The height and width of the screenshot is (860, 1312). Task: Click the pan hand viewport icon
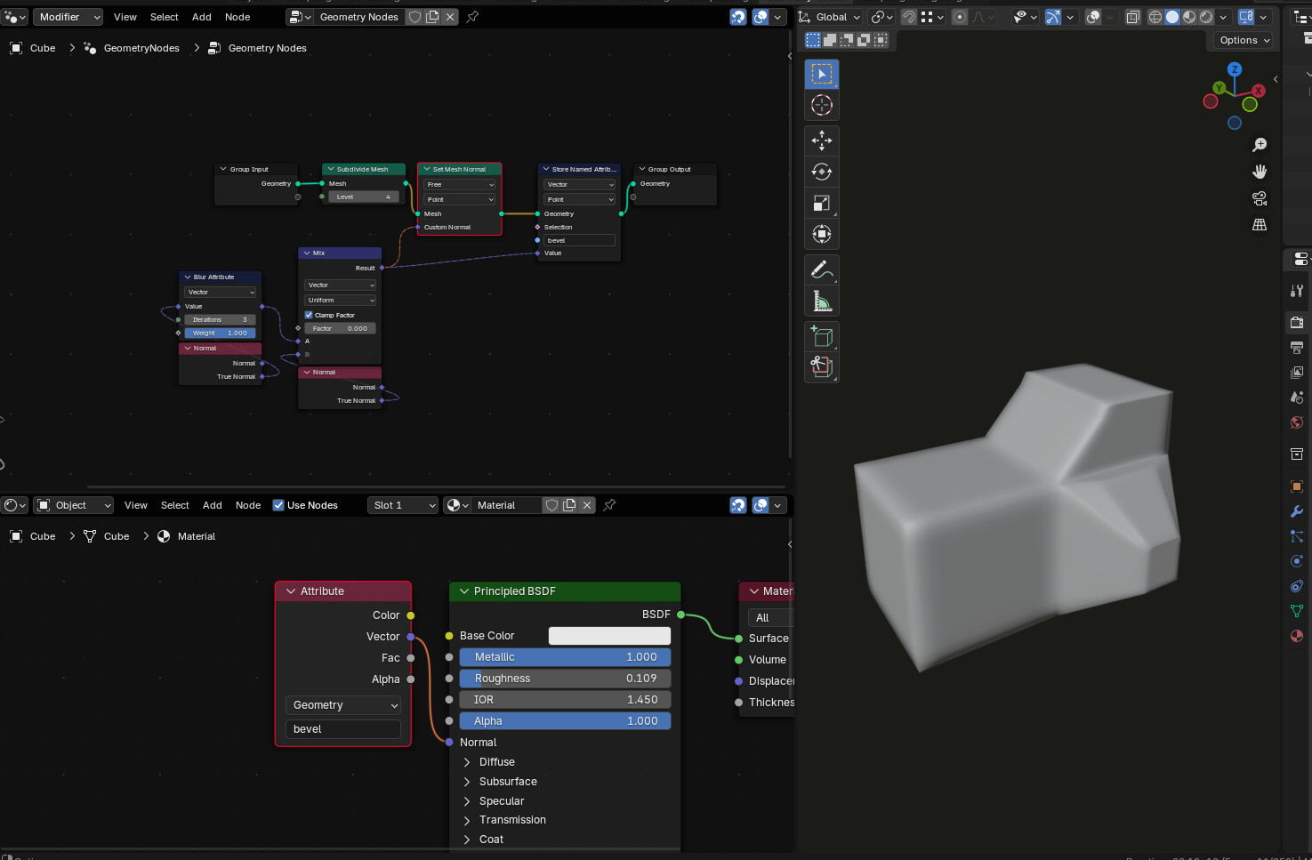(1260, 172)
